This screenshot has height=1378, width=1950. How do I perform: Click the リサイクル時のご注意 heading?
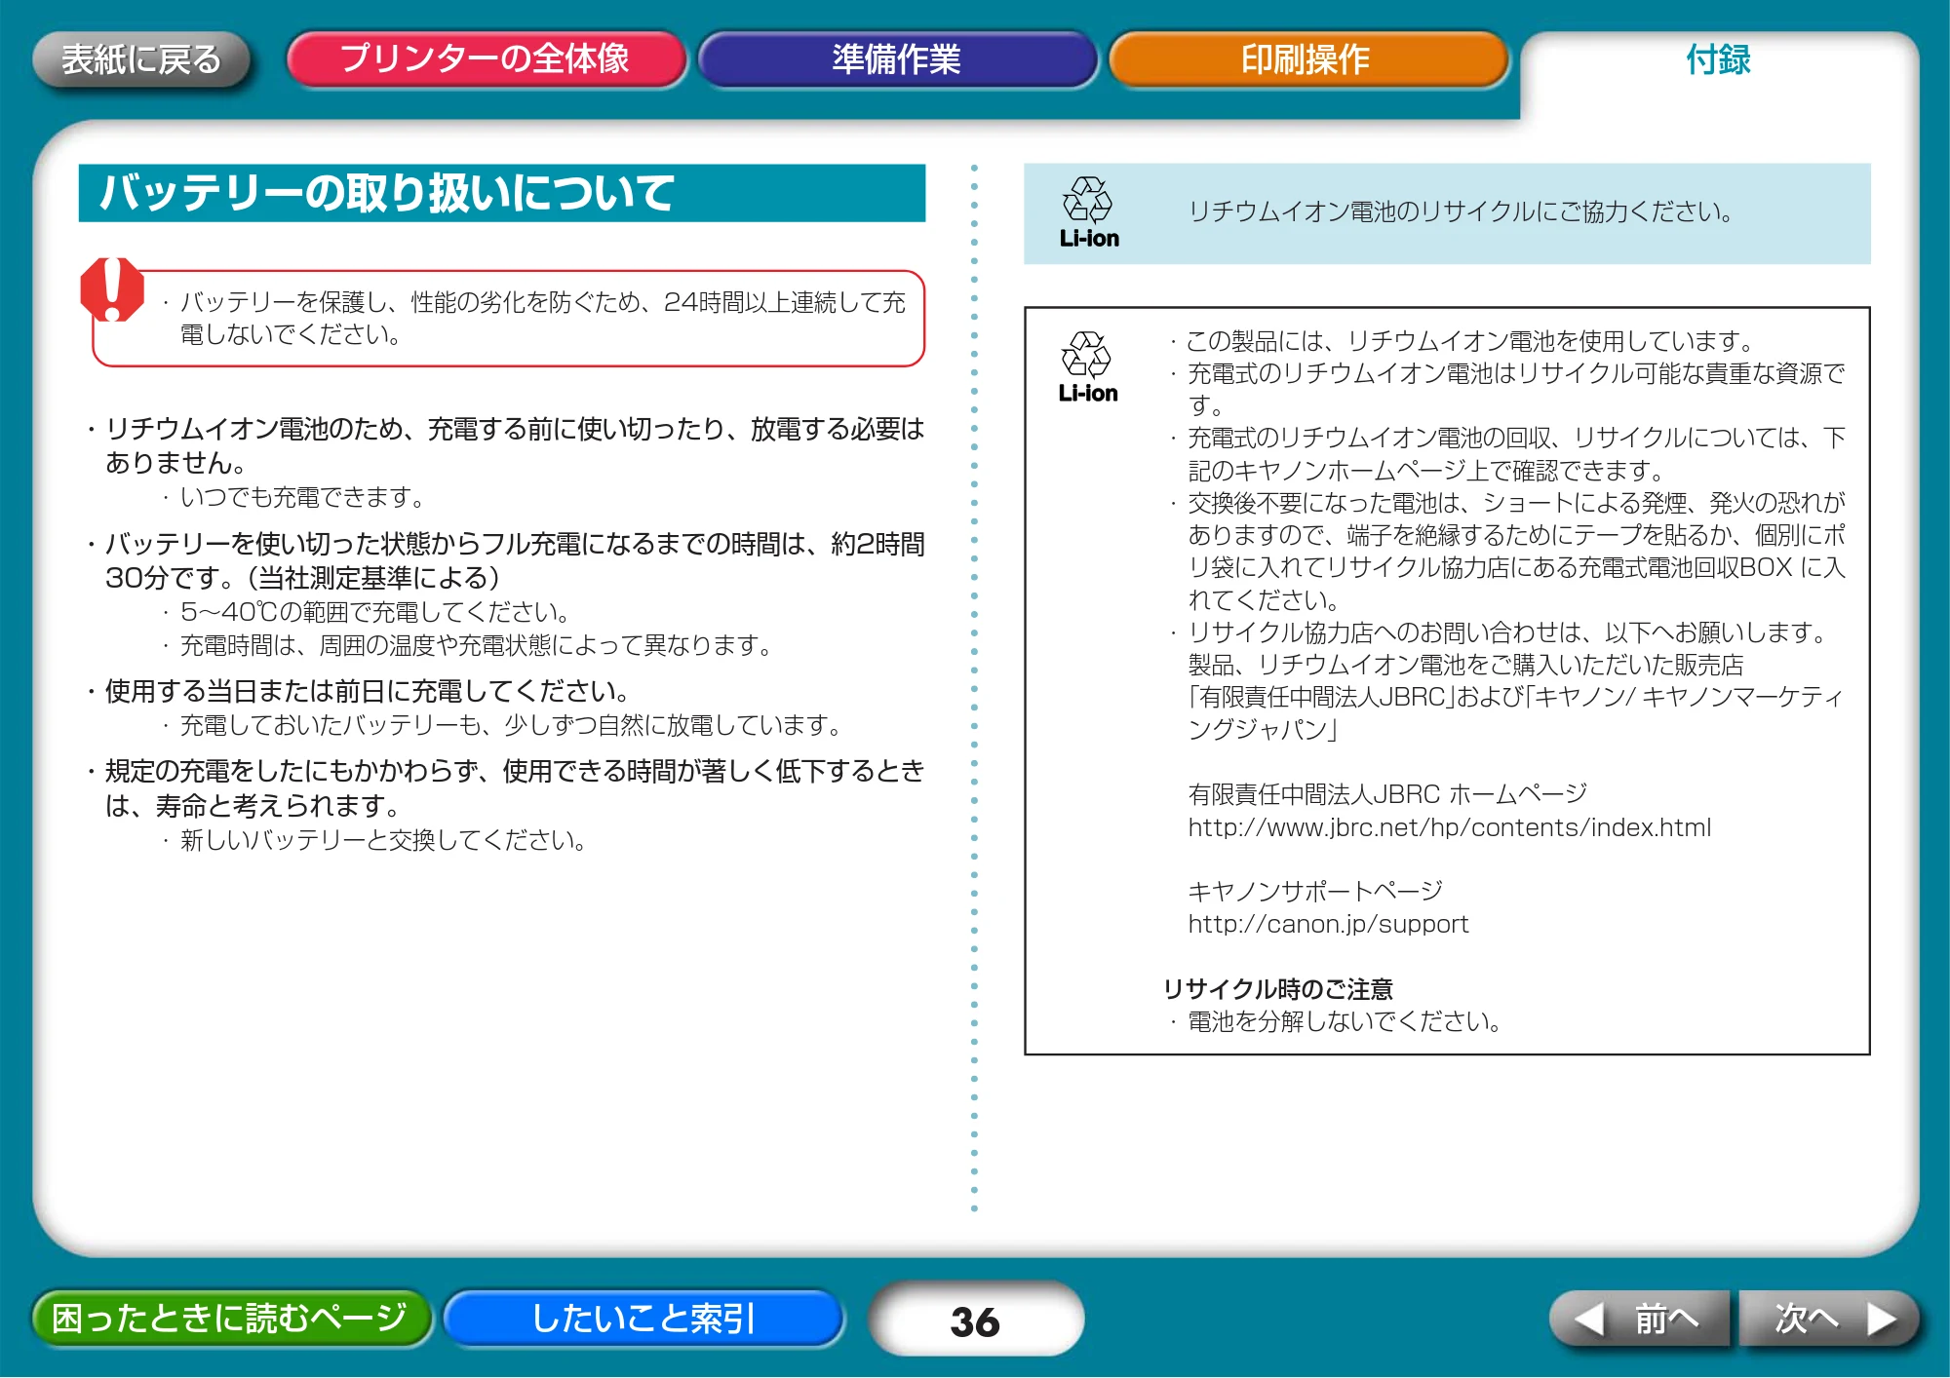[1277, 989]
